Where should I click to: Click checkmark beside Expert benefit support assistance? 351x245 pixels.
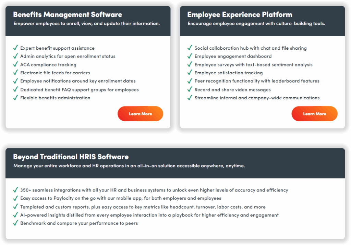pos(15,48)
